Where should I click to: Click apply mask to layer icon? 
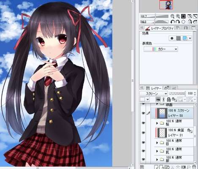(189, 167)
